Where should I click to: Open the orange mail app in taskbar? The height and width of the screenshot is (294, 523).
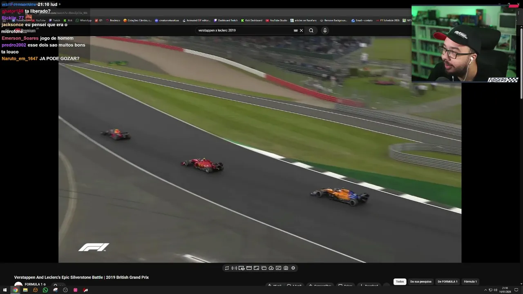[35, 290]
